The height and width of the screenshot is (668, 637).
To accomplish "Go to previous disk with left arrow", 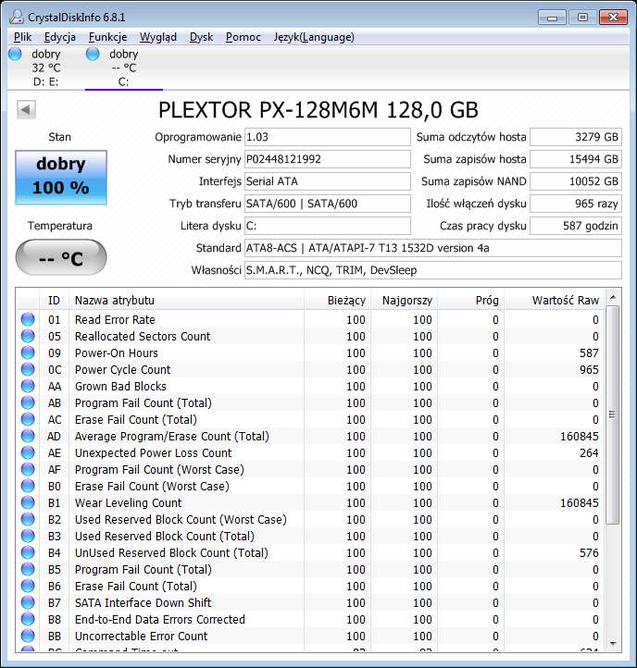I will [x=26, y=110].
